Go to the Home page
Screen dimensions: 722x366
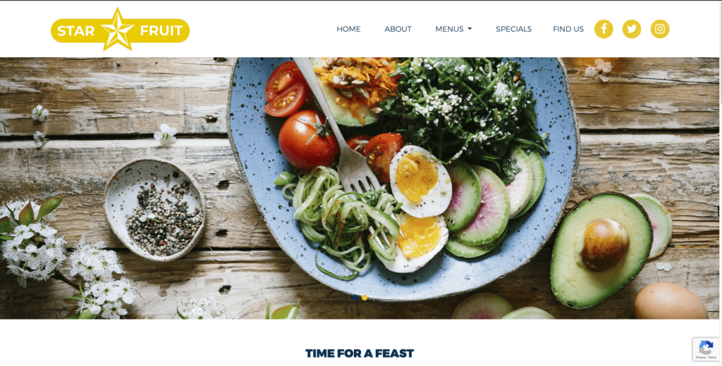pos(348,29)
